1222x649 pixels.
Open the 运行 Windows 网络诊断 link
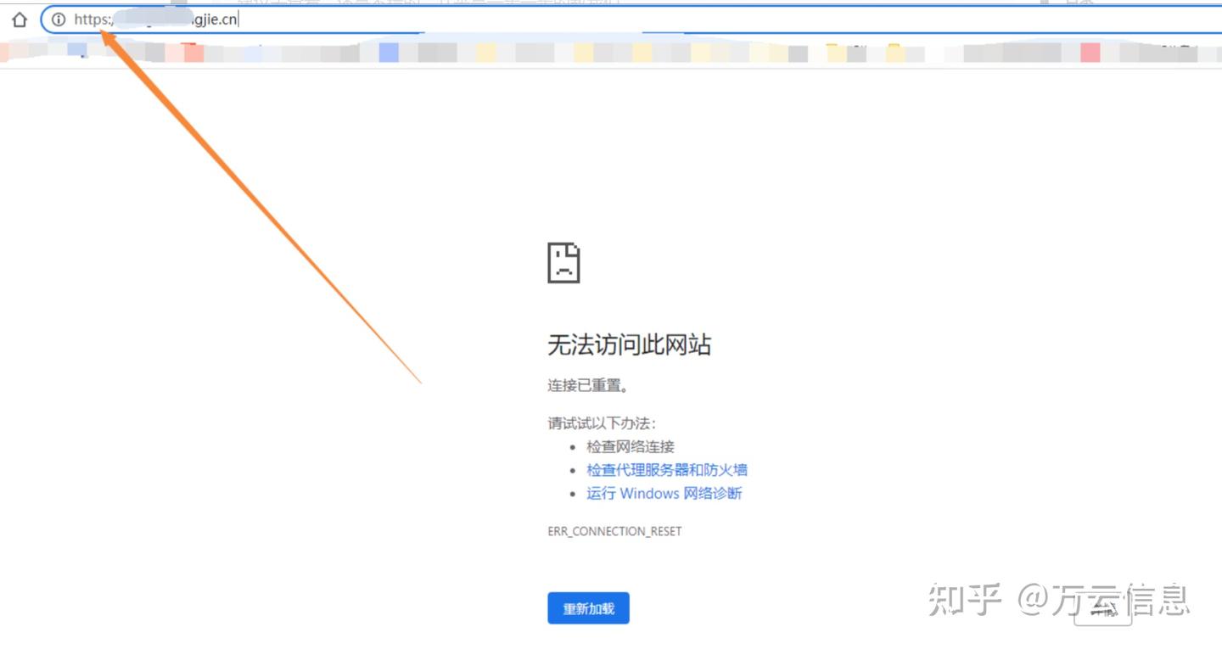664,493
